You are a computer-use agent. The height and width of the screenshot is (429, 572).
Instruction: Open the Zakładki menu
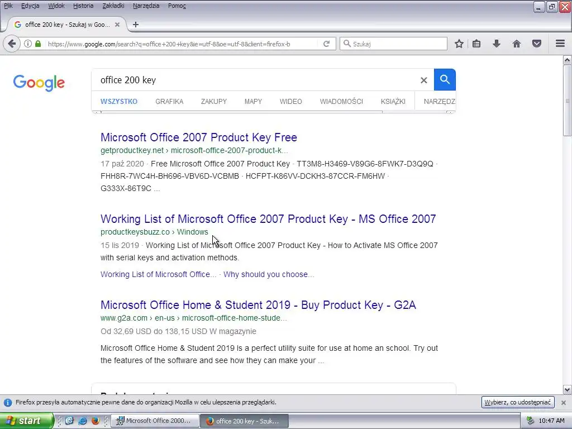click(113, 6)
